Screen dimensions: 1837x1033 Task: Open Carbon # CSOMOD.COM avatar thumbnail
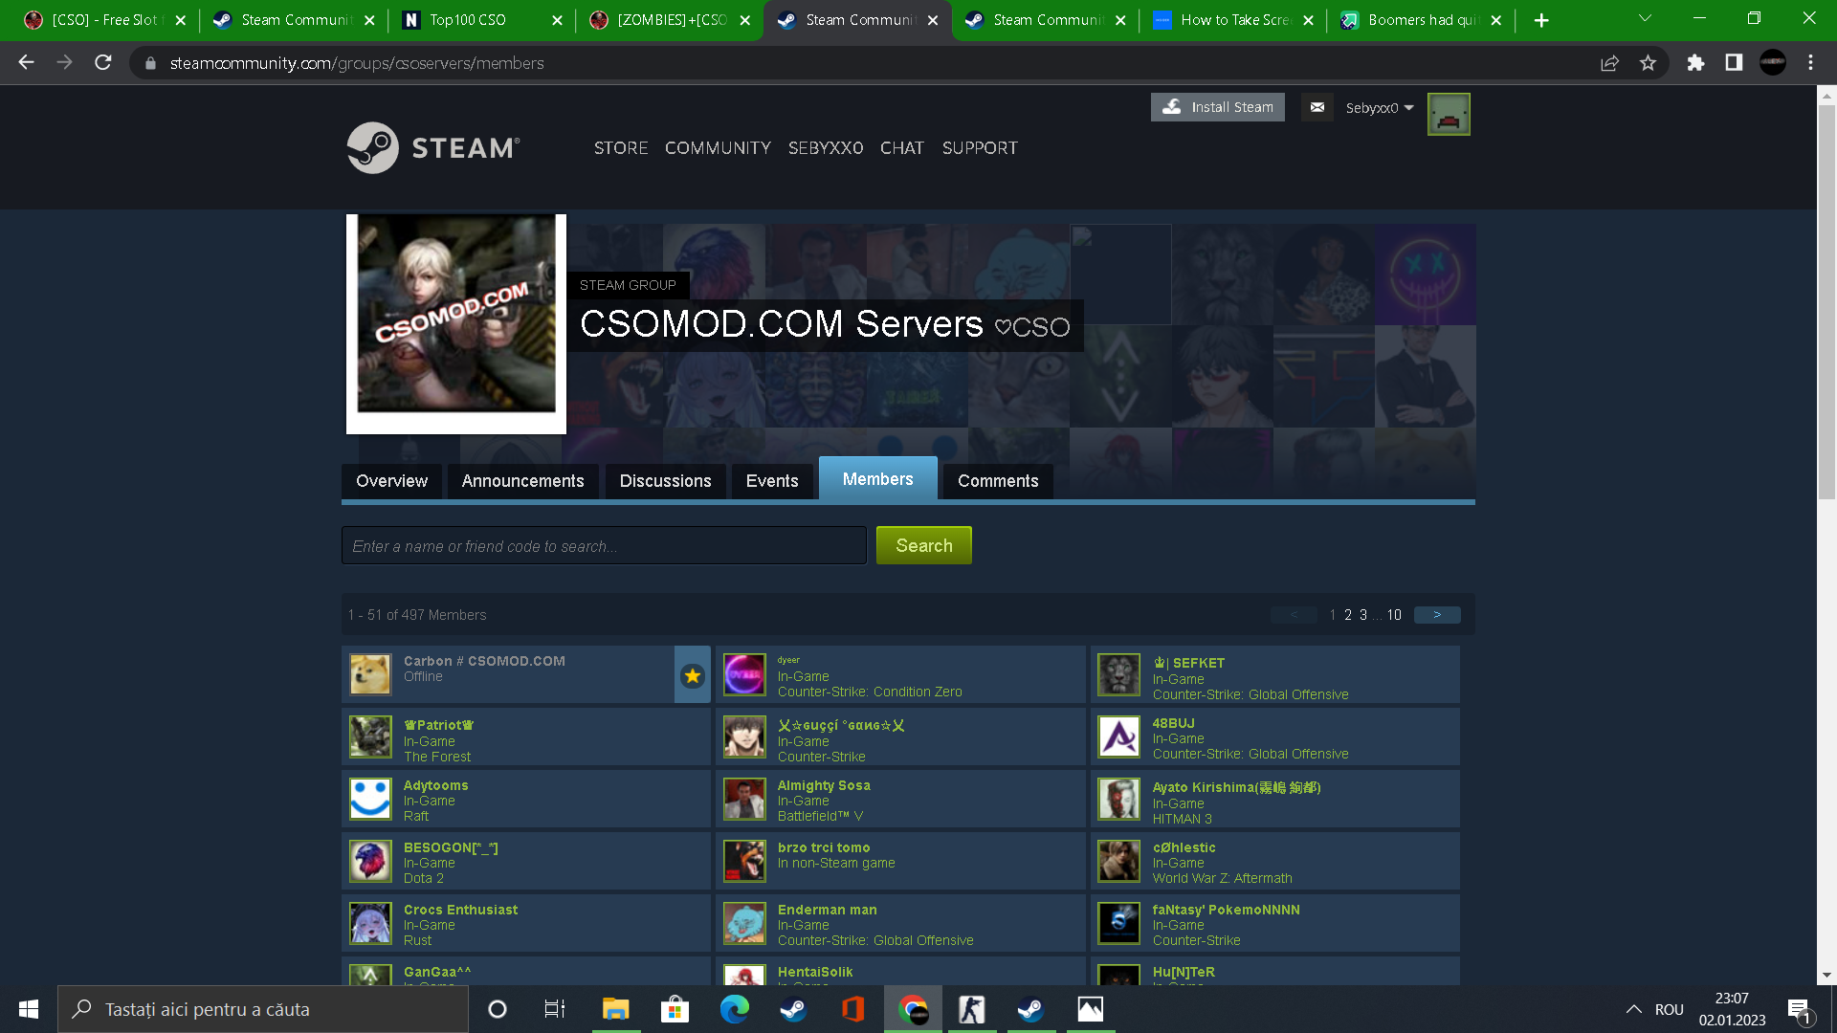370,674
